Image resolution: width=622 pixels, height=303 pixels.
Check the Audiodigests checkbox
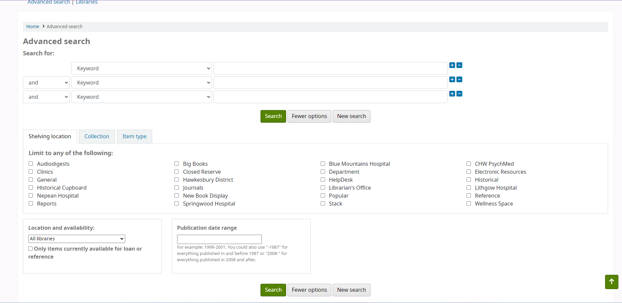tap(31, 164)
